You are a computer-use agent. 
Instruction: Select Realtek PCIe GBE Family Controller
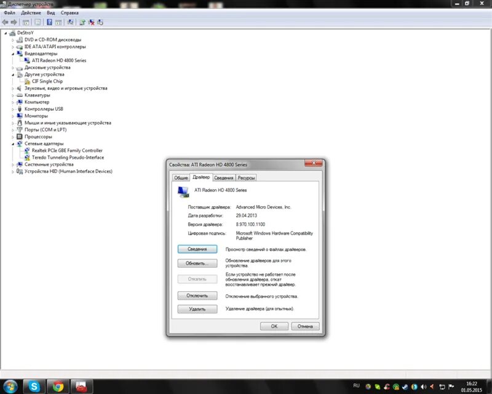(x=67, y=150)
